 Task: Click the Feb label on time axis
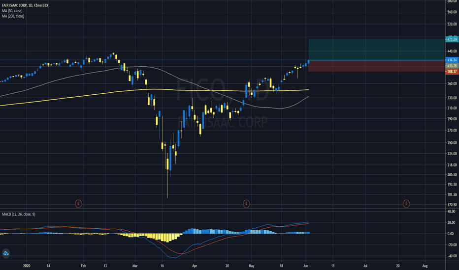83,266
